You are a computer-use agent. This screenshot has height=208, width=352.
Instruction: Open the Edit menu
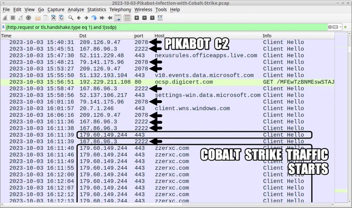[x=17, y=10]
